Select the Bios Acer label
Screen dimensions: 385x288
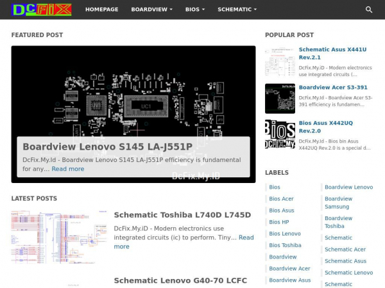pos(281,199)
